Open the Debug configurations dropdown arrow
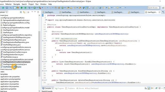Viewport: 165px width, 92px height. click(32, 8)
